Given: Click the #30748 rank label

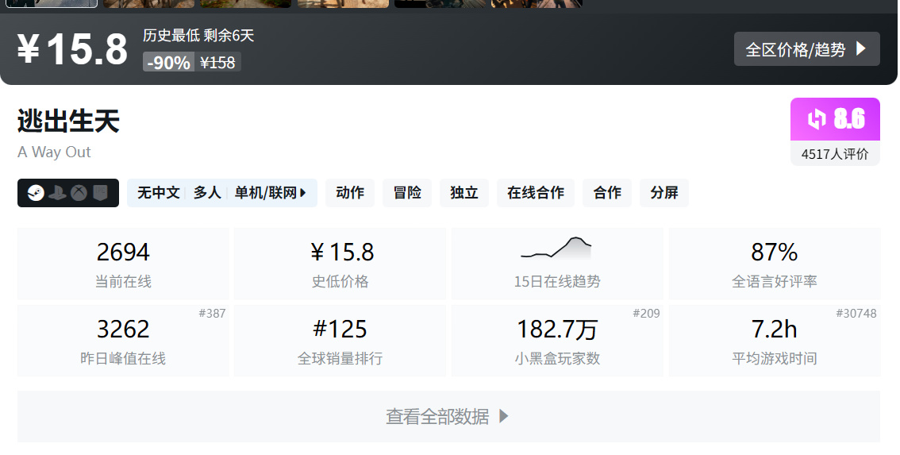Looking at the screenshot, I should (x=856, y=313).
